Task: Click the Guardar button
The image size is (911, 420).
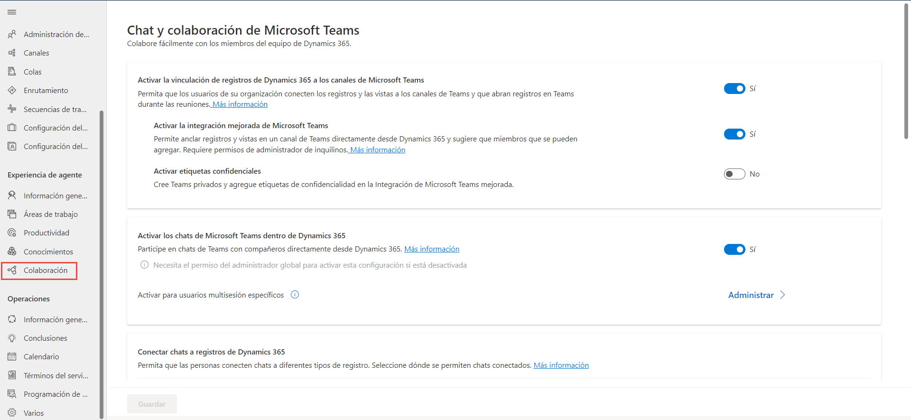Action: (152, 404)
